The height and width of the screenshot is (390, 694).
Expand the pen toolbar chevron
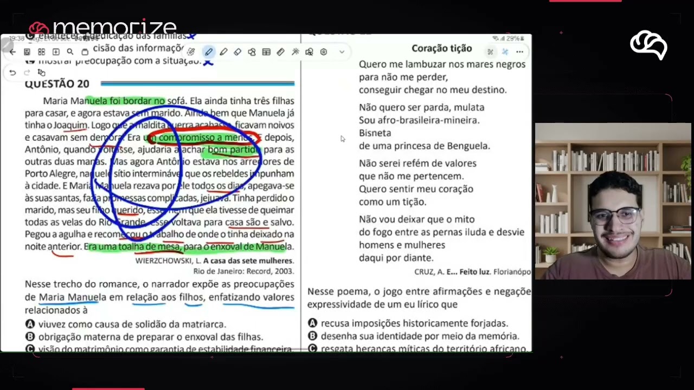342,52
